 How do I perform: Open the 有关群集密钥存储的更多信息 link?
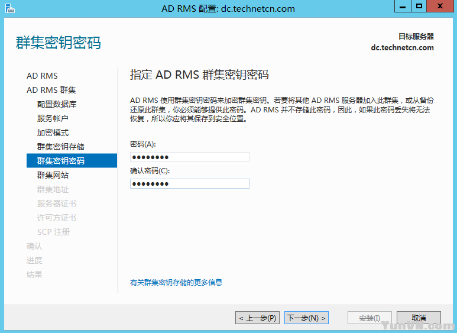(x=176, y=282)
